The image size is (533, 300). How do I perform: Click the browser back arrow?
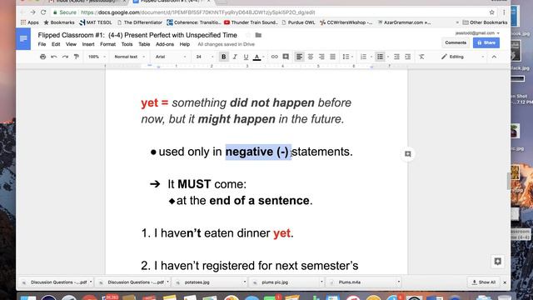[22, 12]
